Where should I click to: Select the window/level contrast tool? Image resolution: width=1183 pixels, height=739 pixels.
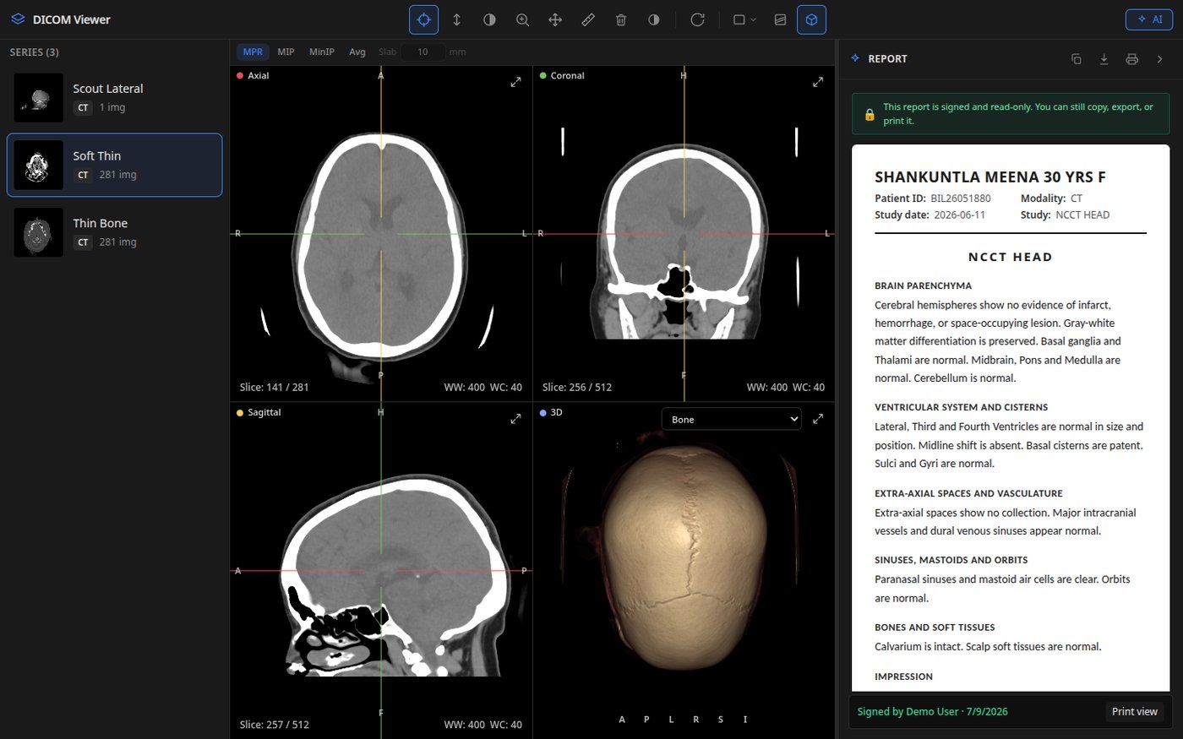coord(489,19)
